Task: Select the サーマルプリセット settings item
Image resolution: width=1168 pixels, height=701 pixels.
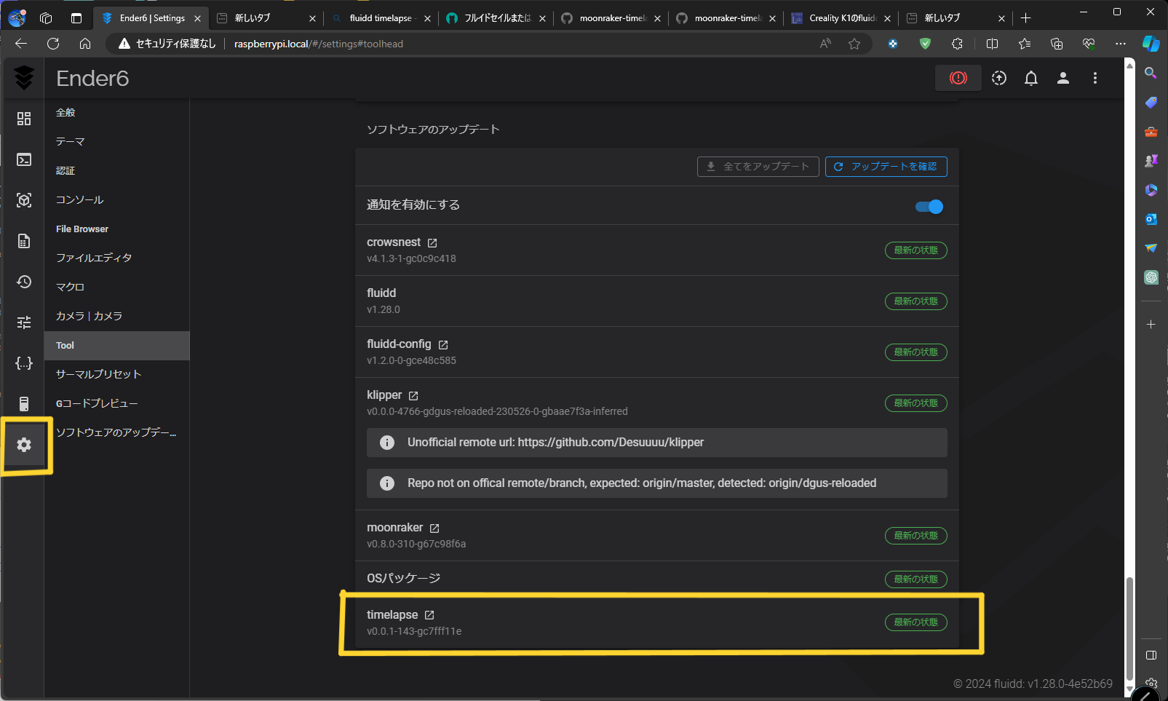Action: point(98,374)
